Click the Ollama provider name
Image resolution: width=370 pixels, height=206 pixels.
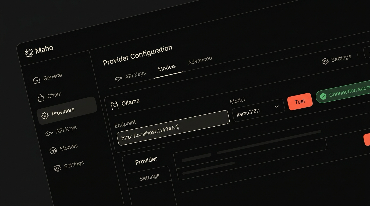[x=130, y=102]
